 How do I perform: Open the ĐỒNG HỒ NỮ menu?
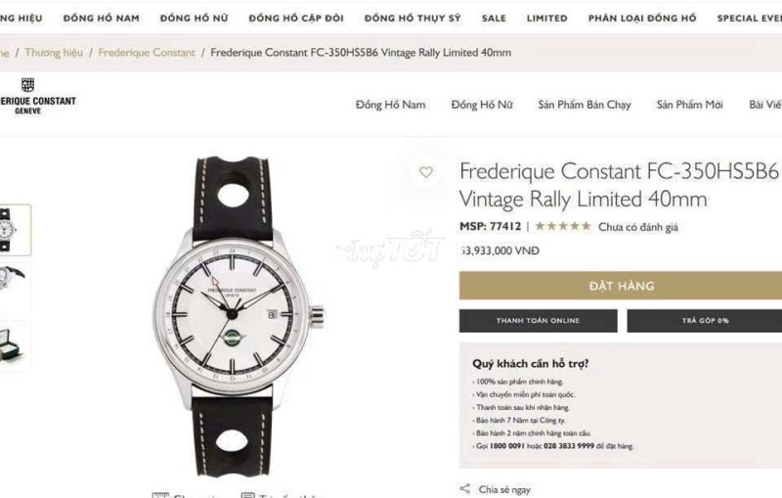[x=194, y=19]
